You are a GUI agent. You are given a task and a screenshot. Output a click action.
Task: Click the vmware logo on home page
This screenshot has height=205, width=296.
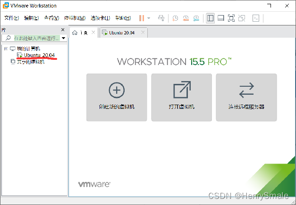click(94, 184)
